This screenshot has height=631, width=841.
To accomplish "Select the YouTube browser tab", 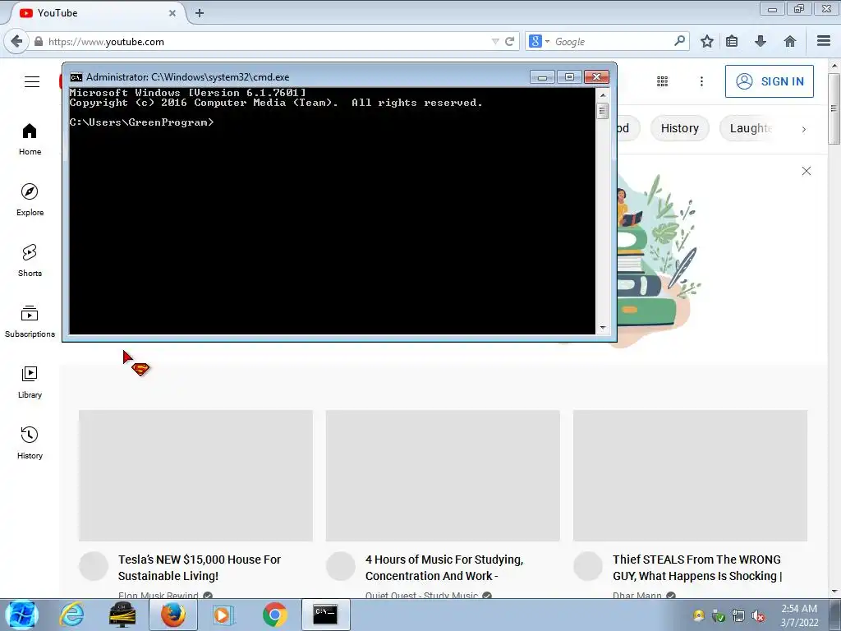I will 97,13.
